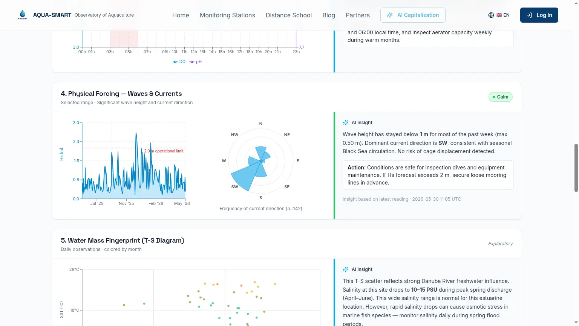Image resolution: width=579 pixels, height=326 pixels.
Task: Click the "2.0 m operational limit" chart label
Action: [x=164, y=151]
